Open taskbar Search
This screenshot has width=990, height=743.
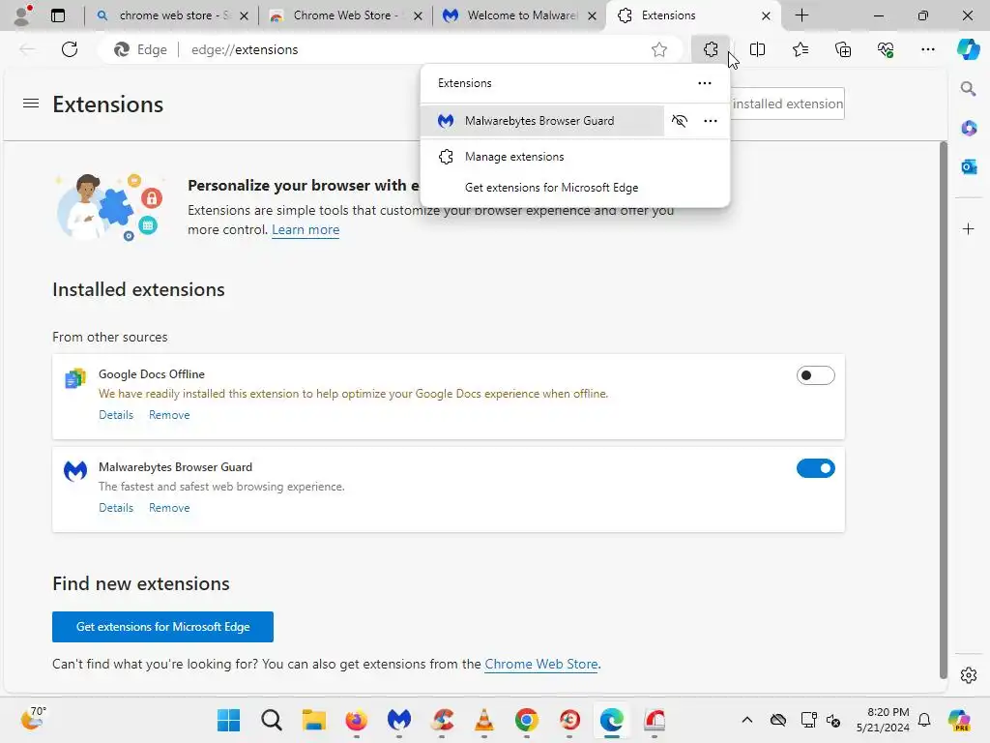[x=272, y=720]
